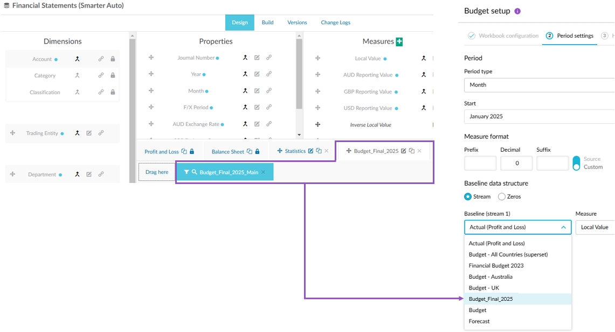Click the purple info icon next to Budget setup
The image size is (615, 332).
517,11
